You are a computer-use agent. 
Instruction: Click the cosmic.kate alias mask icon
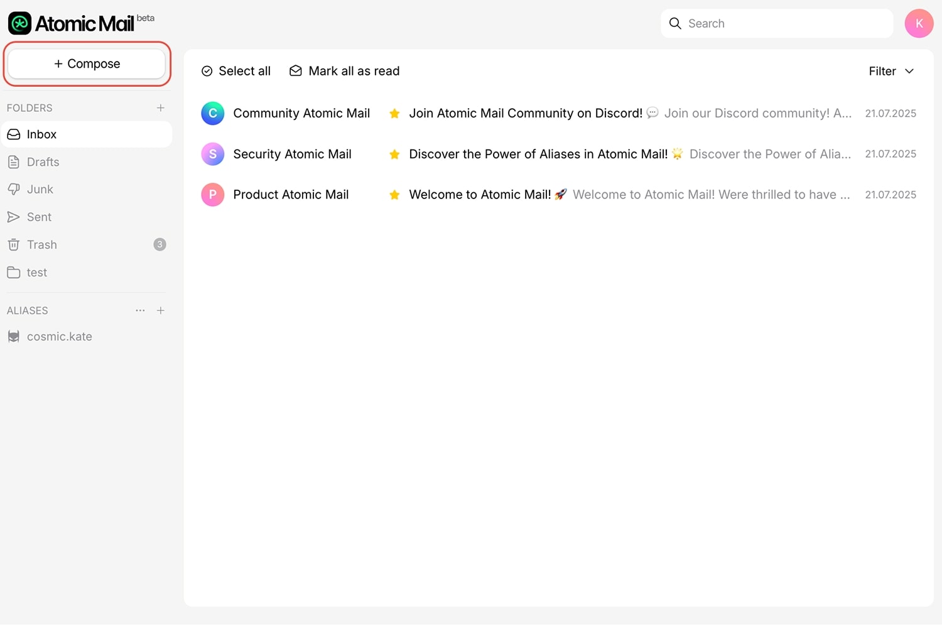tap(13, 337)
